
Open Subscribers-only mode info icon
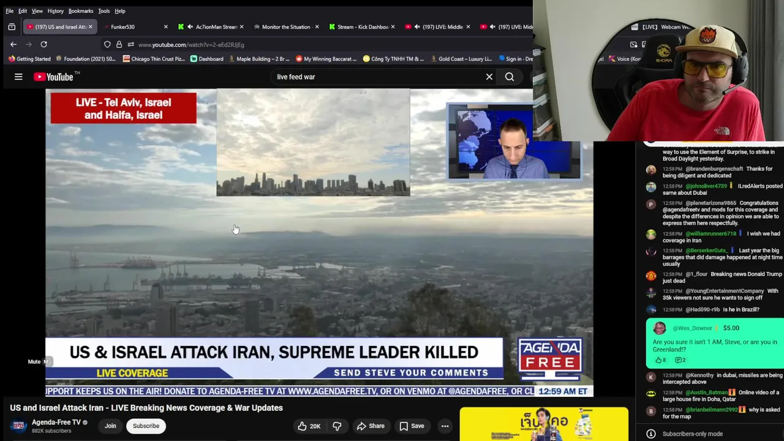651,434
